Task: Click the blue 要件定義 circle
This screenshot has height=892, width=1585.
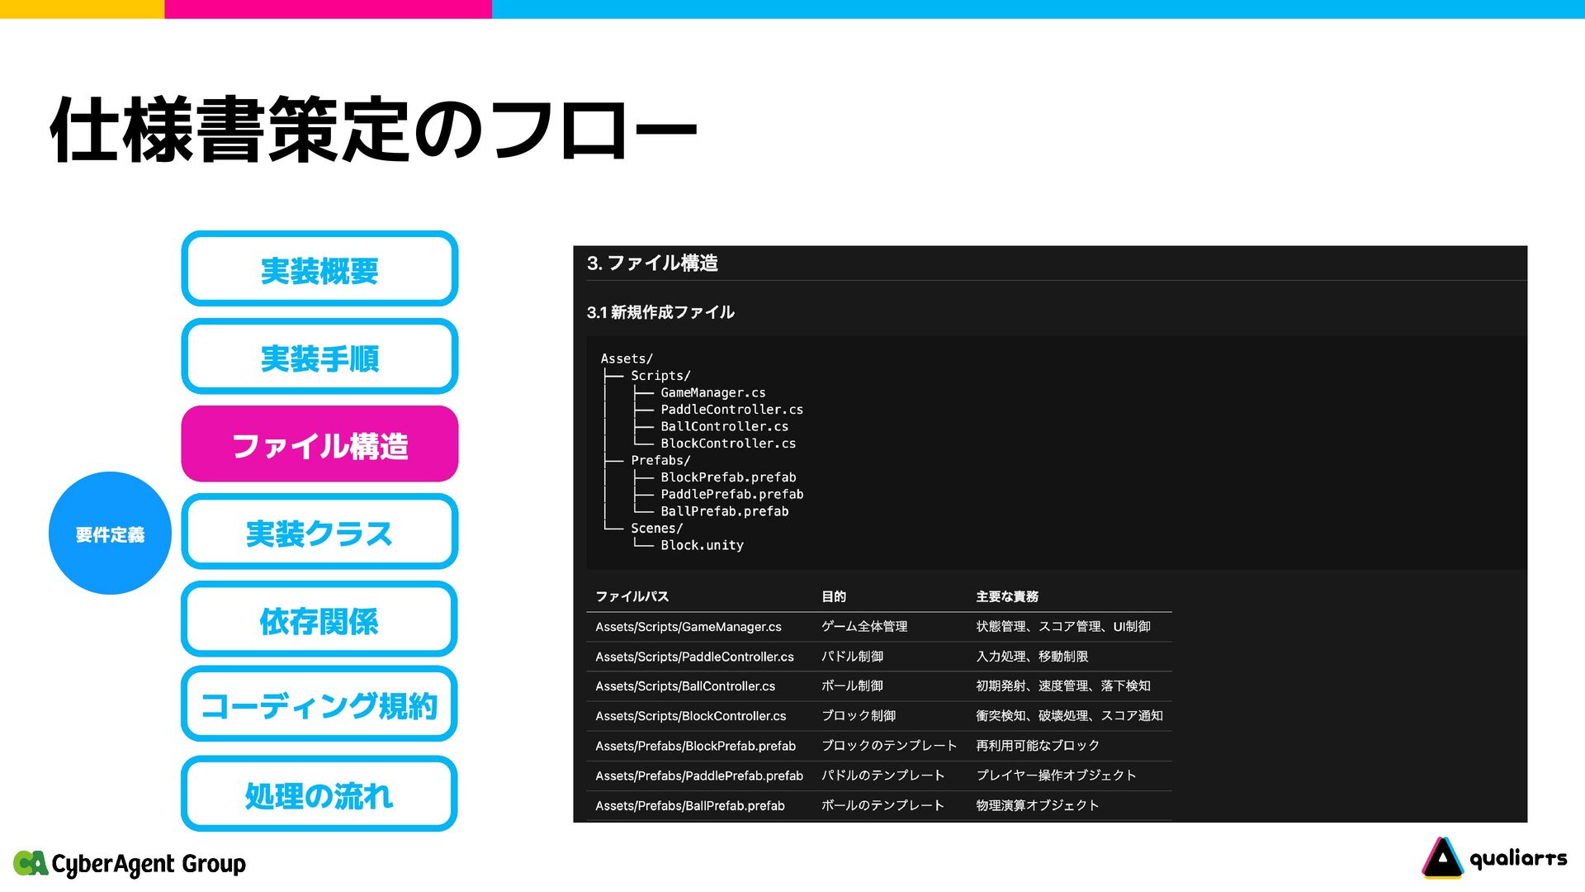Action: (x=110, y=534)
